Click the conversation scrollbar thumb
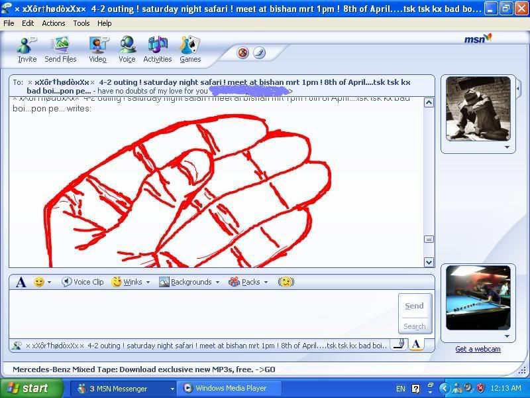Screen dimensions: 530x398 click(429, 239)
